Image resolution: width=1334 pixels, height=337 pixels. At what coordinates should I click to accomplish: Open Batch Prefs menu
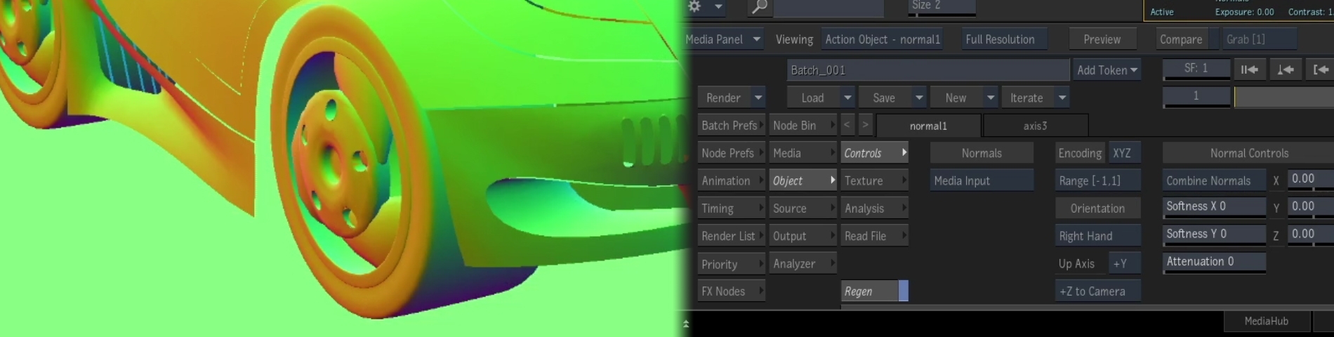coord(731,125)
